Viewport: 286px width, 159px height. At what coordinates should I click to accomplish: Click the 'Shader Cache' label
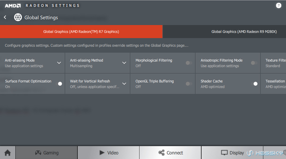point(212,81)
